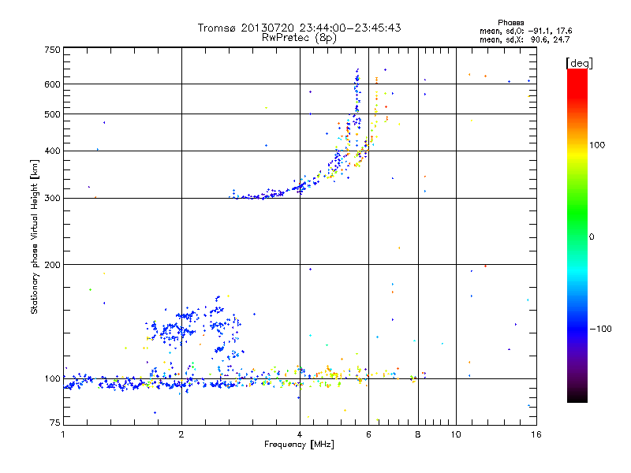Click x-axis tick label '2'
631x473 pixels.
pos(181,434)
